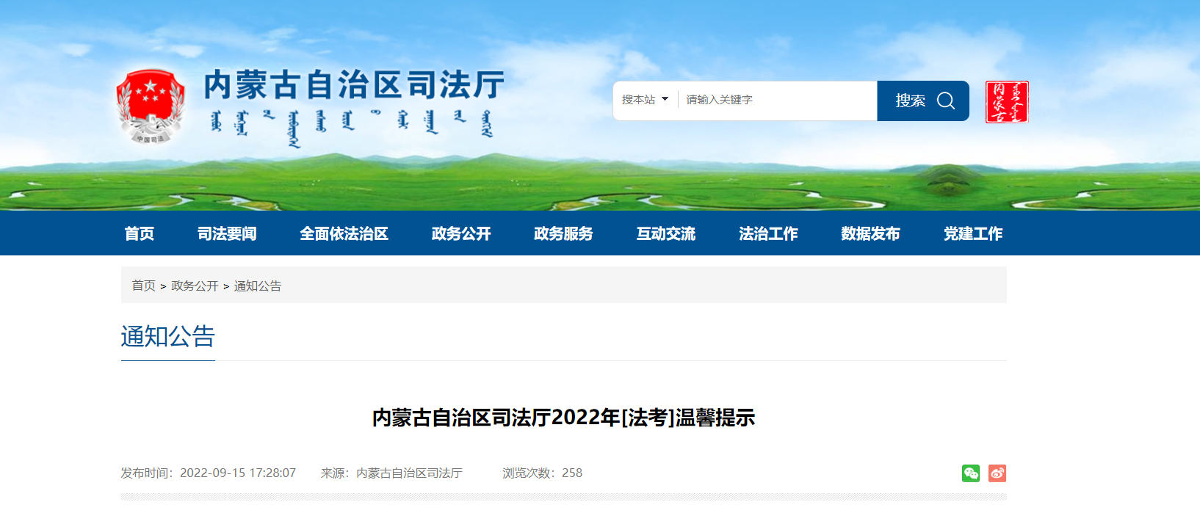Screen dimensions: 1200x513
Task: Navigate to 政务服务 in the menu
Action: pyautogui.click(x=563, y=233)
